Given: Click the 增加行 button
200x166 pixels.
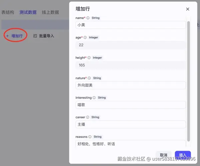Looking at the screenshot, I should point(14,36).
